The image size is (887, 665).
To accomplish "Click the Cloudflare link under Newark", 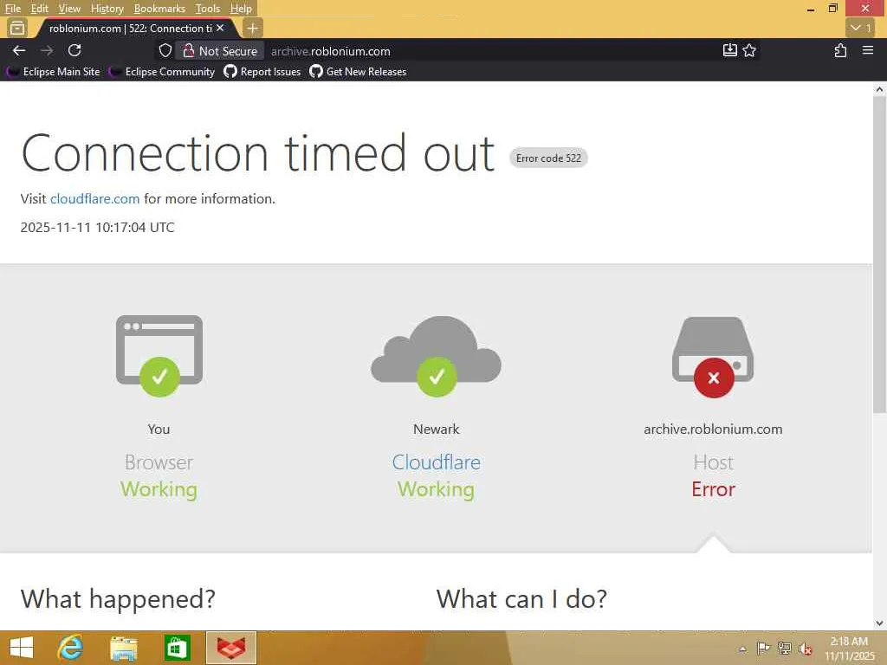I will click(x=437, y=462).
